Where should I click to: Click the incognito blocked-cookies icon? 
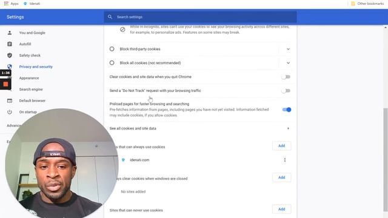(x=122, y=30)
